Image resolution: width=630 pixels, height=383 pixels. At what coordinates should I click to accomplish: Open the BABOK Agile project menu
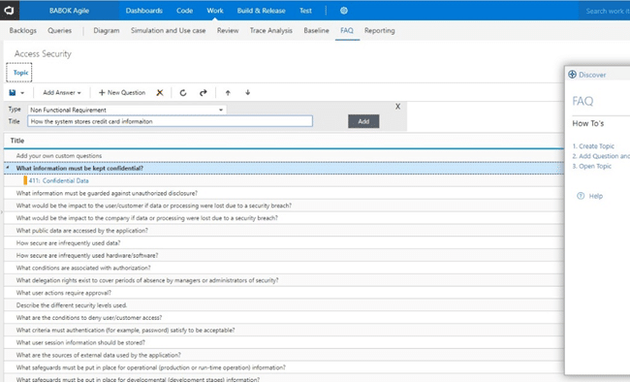(69, 11)
